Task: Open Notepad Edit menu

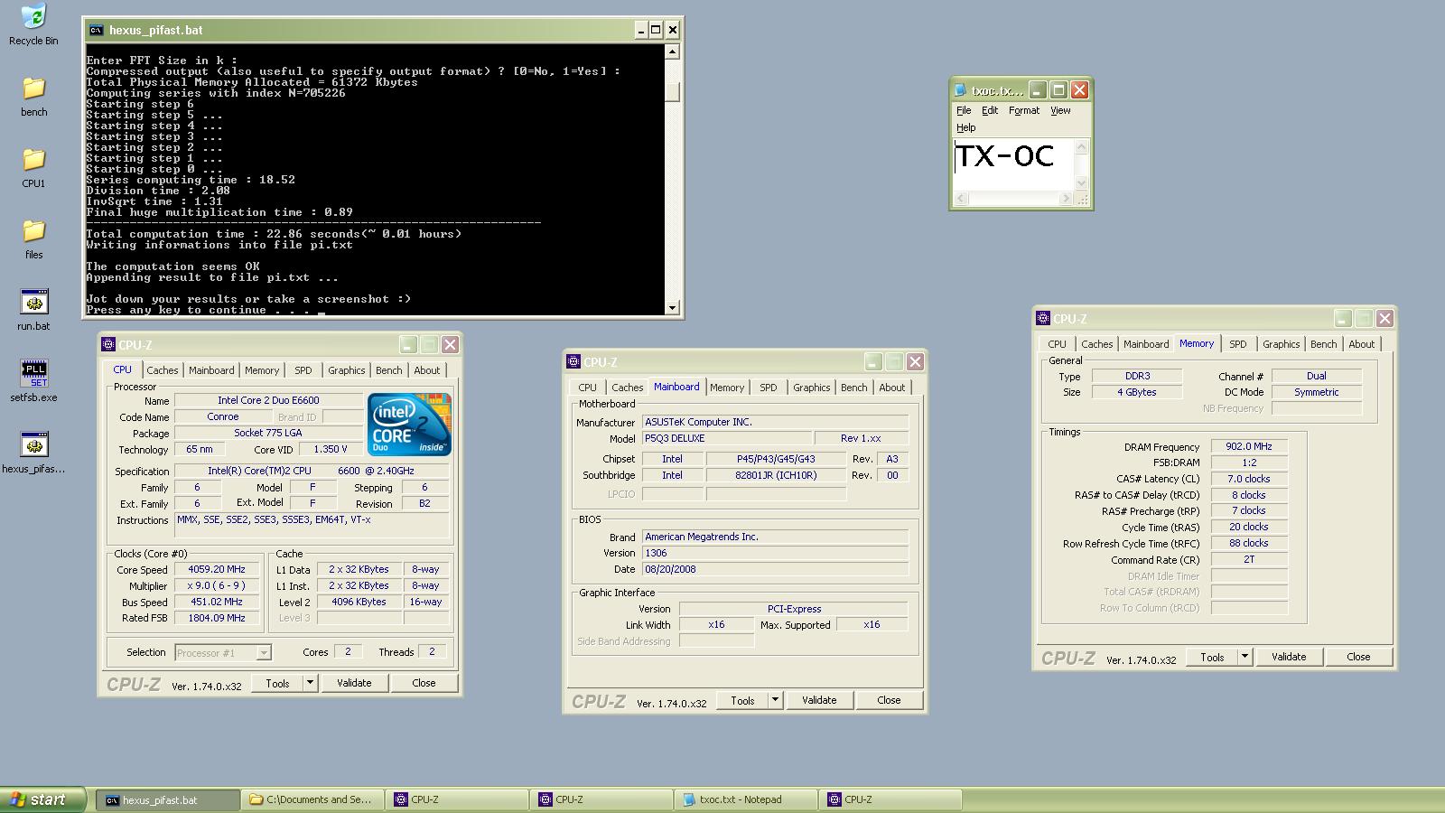Action: [990, 110]
